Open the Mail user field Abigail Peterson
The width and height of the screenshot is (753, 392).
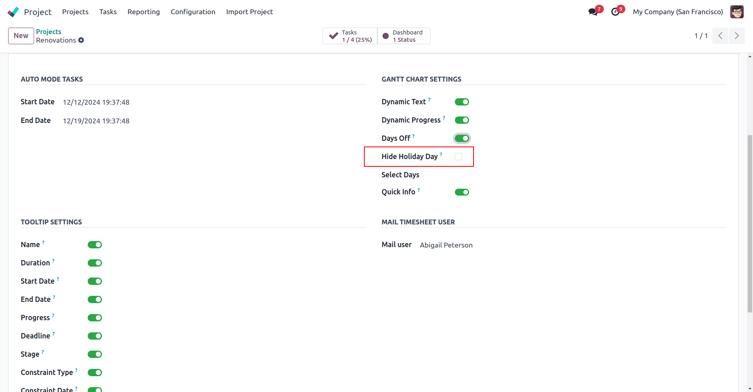point(446,245)
